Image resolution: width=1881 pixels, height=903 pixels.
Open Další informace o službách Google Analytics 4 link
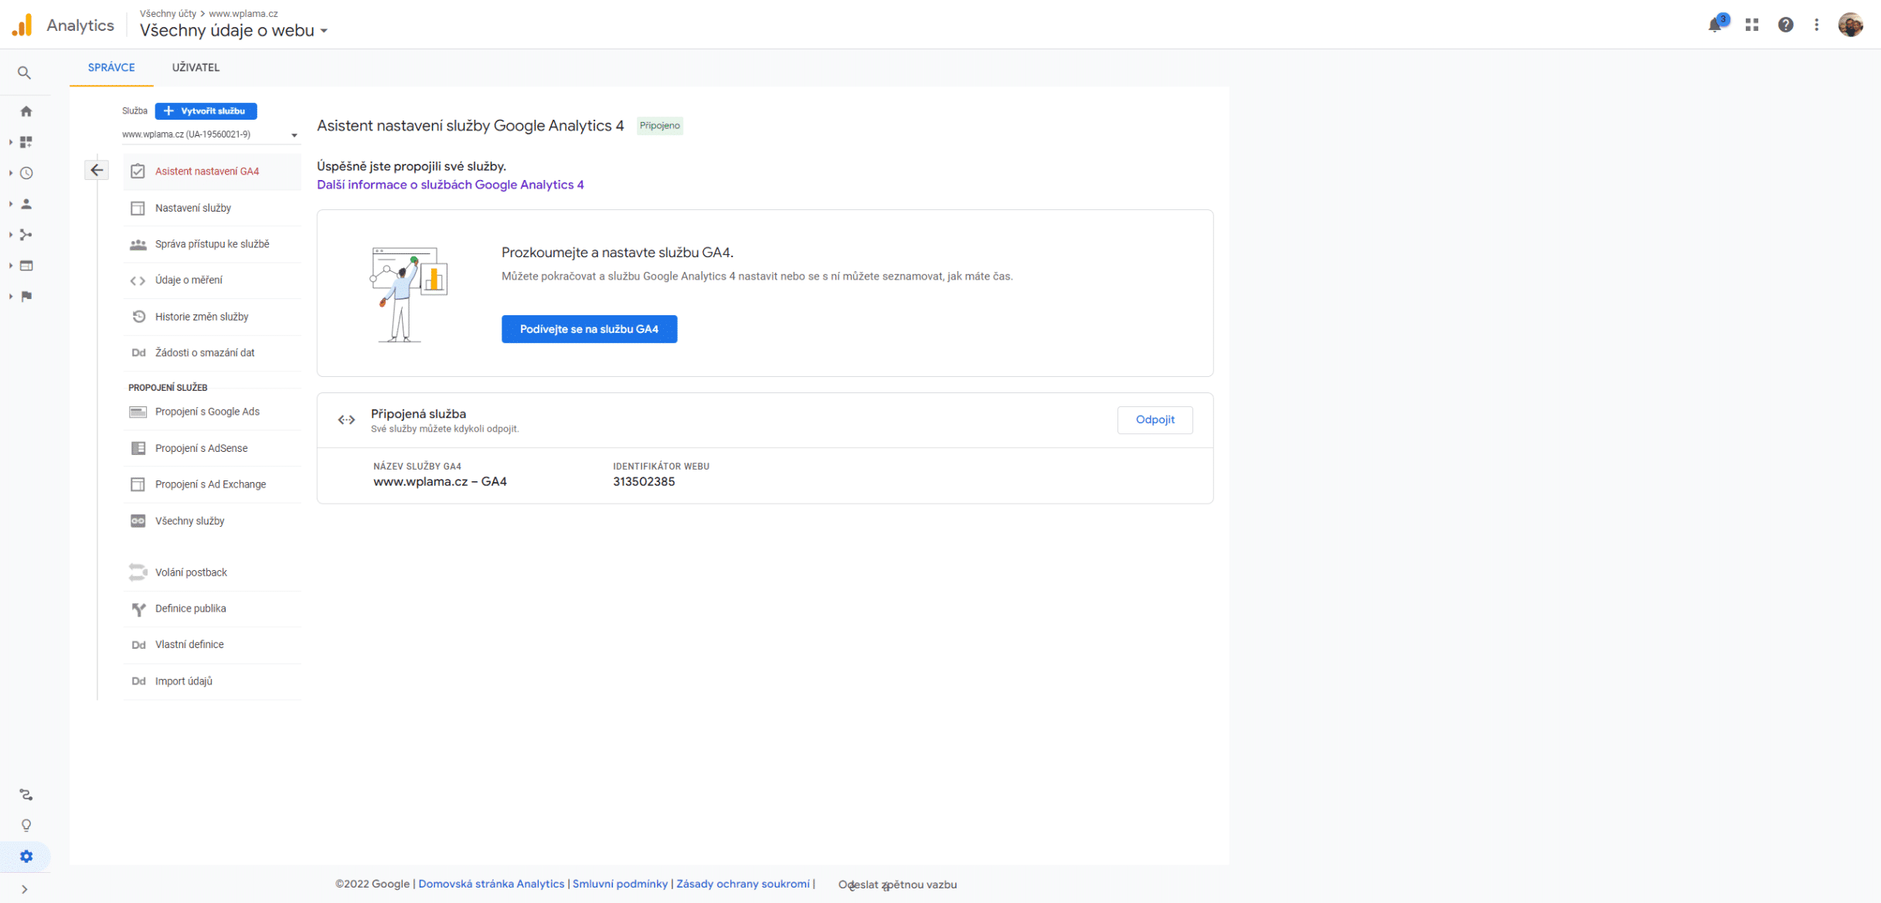pos(451,185)
